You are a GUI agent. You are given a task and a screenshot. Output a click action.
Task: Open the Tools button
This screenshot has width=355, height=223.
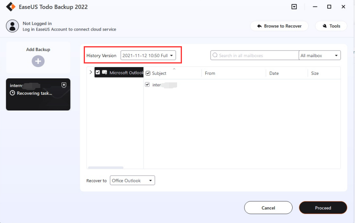[331, 26]
